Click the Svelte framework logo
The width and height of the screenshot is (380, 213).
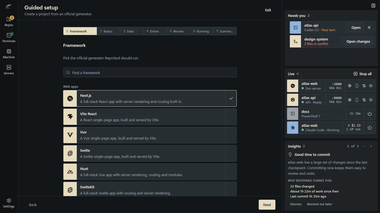pos(70,153)
